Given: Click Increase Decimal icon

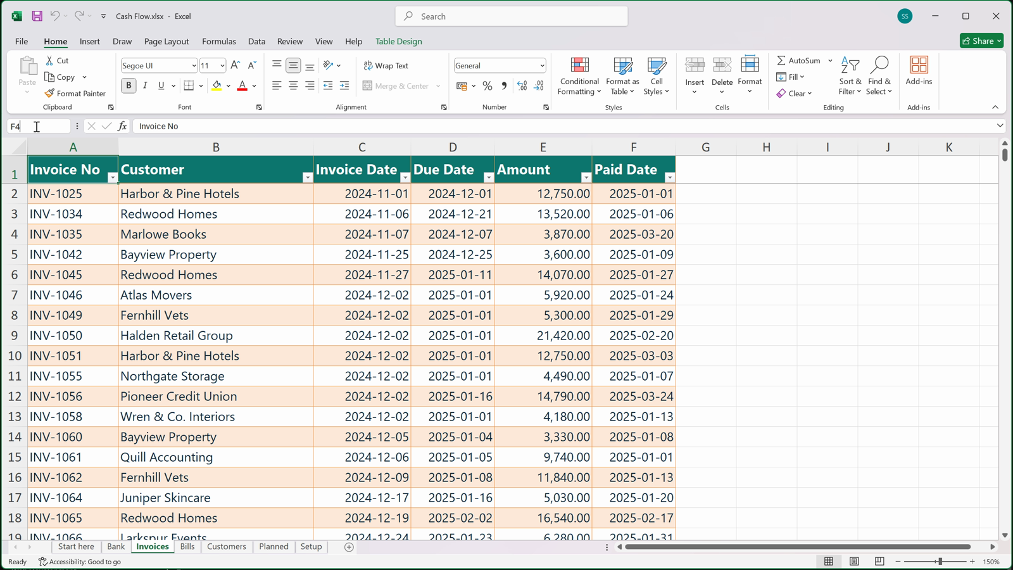Looking at the screenshot, I should coord(522,85).
